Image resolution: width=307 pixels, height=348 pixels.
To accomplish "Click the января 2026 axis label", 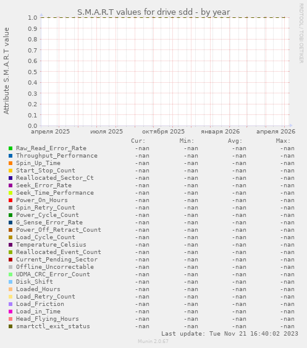I will [x=221, y=132].
